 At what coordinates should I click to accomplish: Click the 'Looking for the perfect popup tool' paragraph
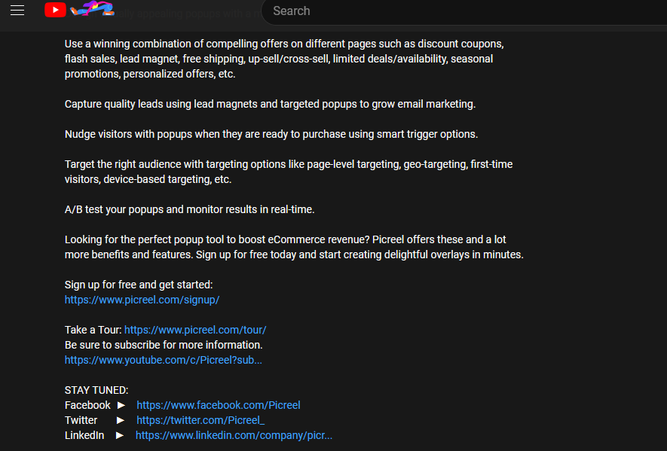point(294,247)
